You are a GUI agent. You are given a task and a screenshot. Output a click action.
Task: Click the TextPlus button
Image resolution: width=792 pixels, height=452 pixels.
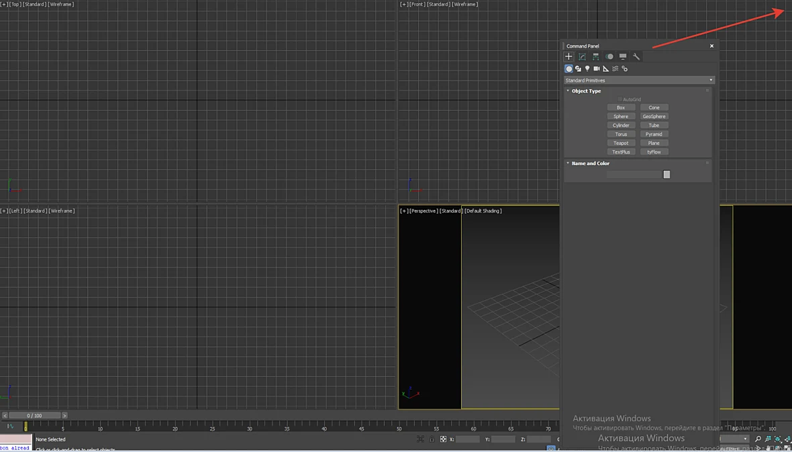621,152
